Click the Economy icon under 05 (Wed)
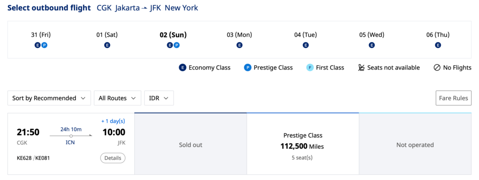Image resolution: width=479 pixels, height=180 pixels. [x=372, y=45]
